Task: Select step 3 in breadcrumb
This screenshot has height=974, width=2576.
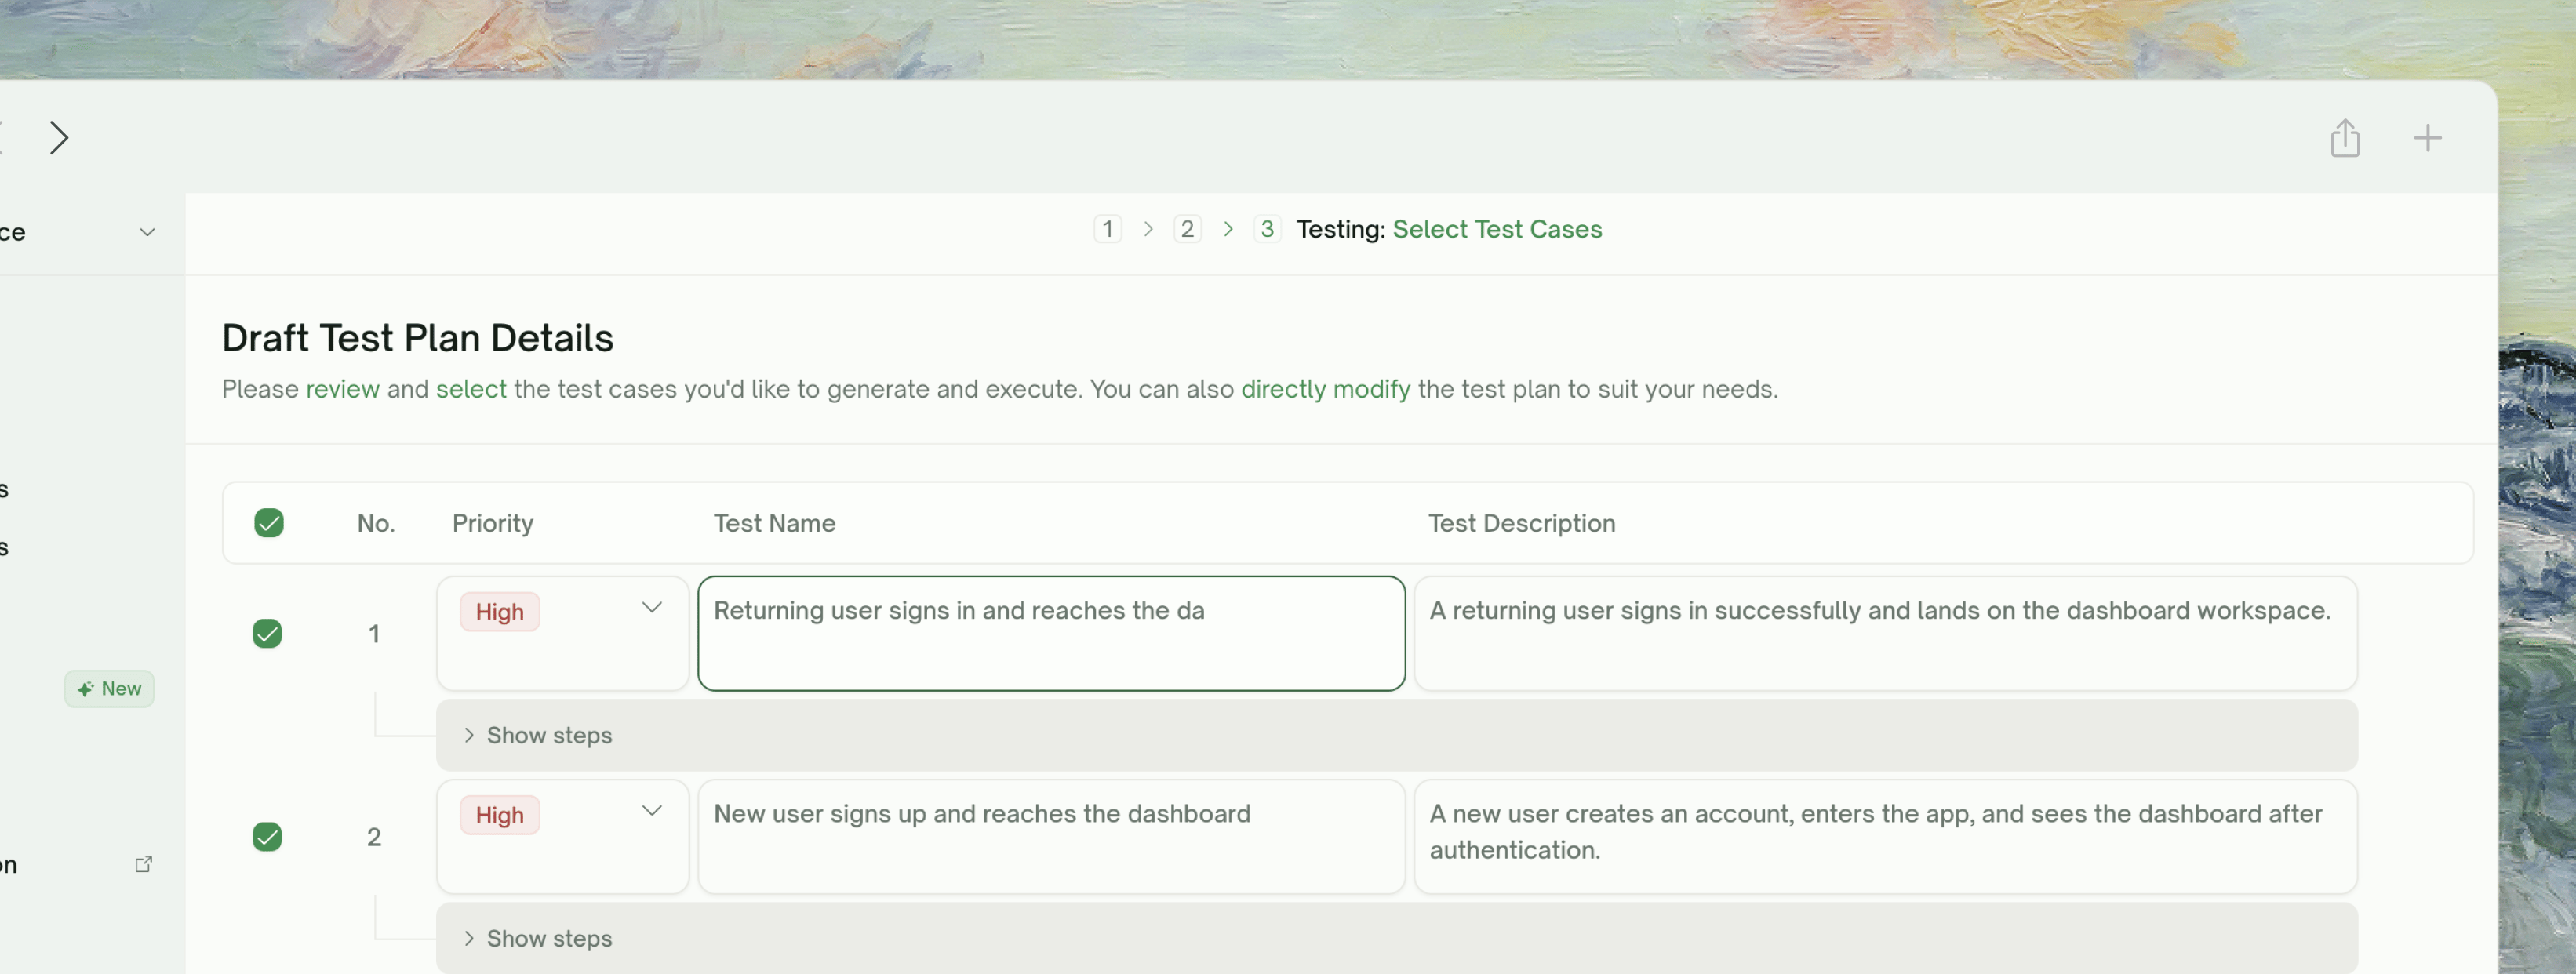Action: 1267,229
